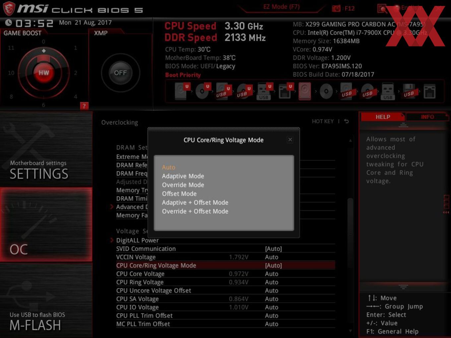
Task: Click the legacy CD/DVD boot icon without U badge
Action: point(326,91)
